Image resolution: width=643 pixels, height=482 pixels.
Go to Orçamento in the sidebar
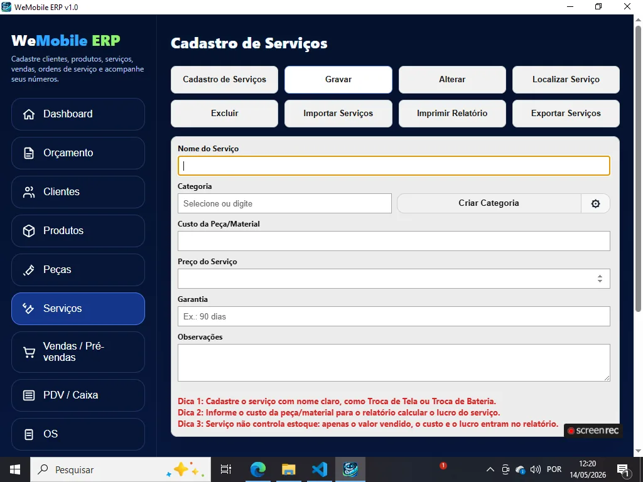click(78, 153)
